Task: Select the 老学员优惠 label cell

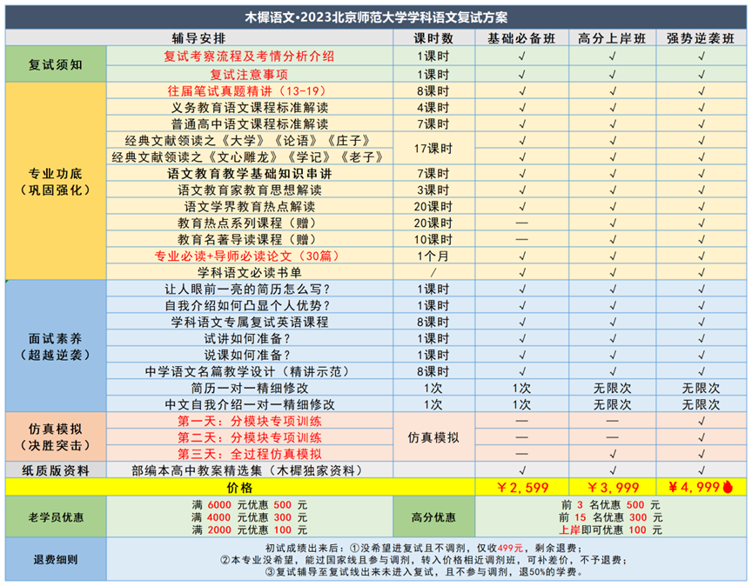Action: 56,516
